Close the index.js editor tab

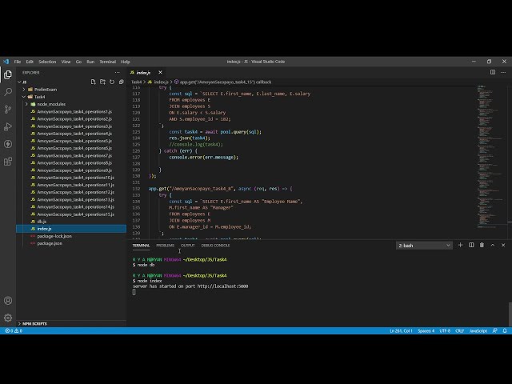coord(160,73)
